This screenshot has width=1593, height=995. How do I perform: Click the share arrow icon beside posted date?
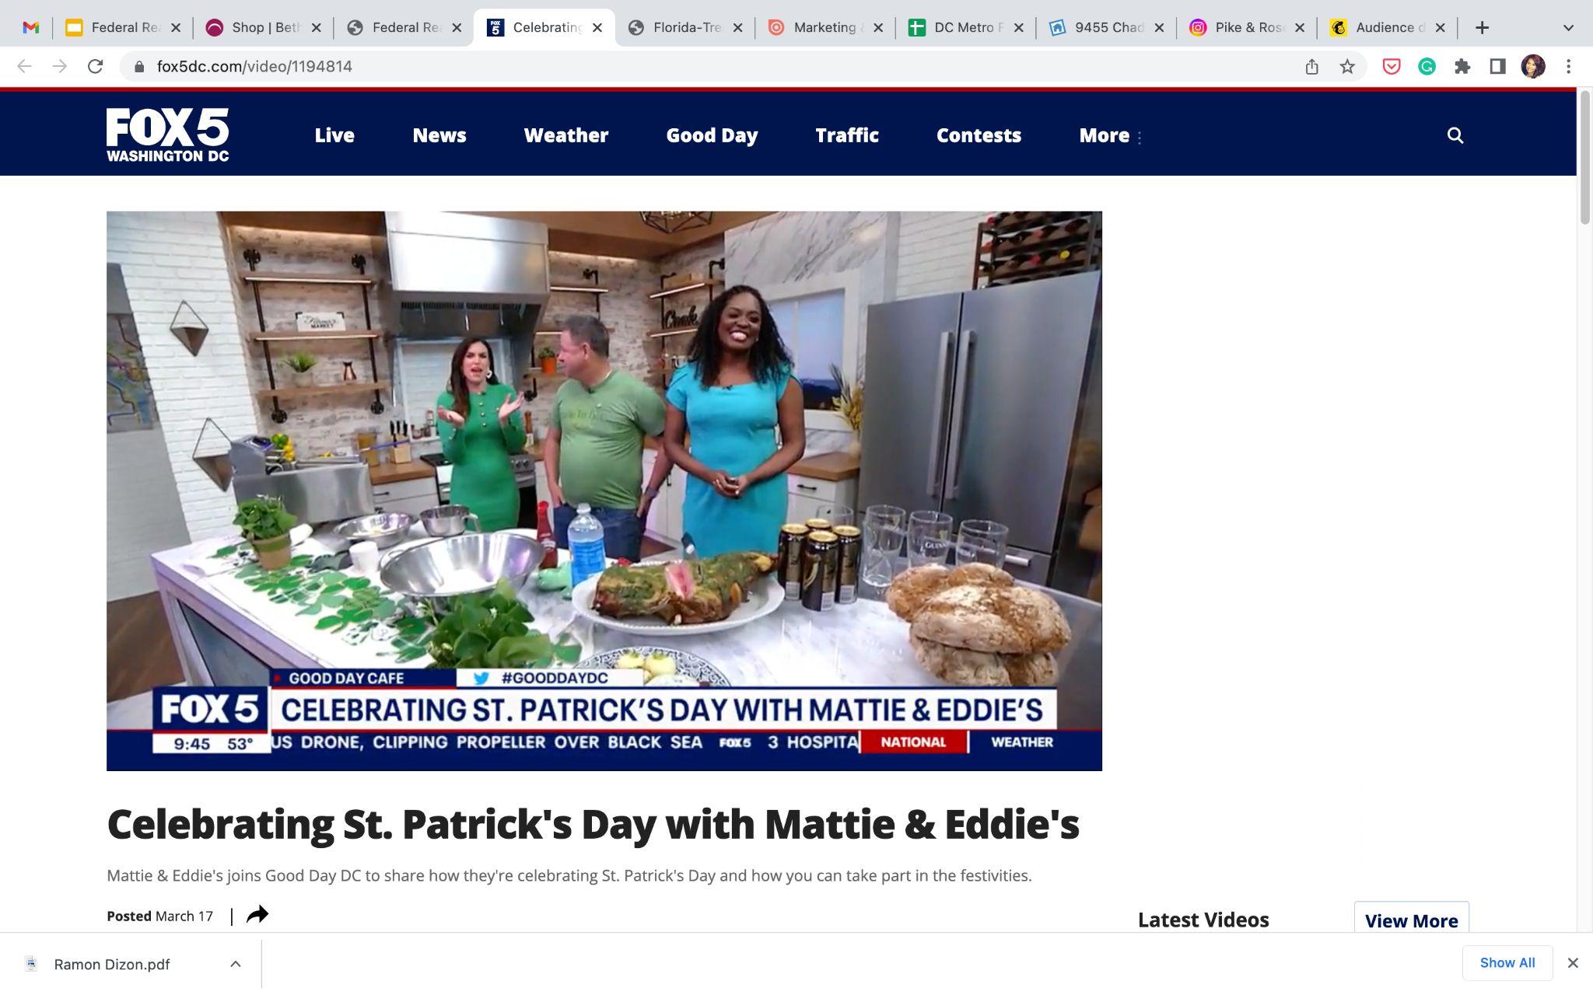[x=257, y=915]
